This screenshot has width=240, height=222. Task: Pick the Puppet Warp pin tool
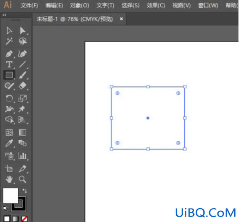[22, 109]
